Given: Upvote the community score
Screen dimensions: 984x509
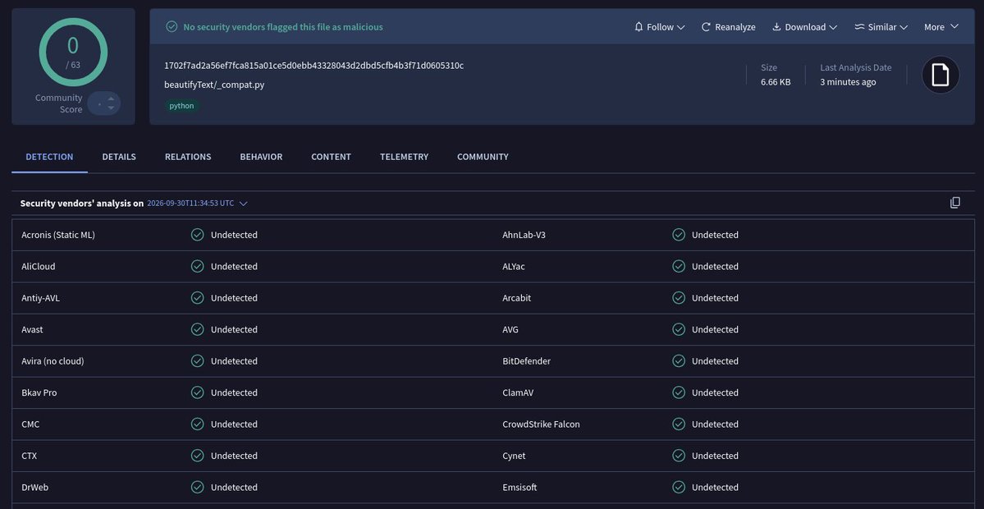Looking at the screenshot, I should click(x=111, y=99).
